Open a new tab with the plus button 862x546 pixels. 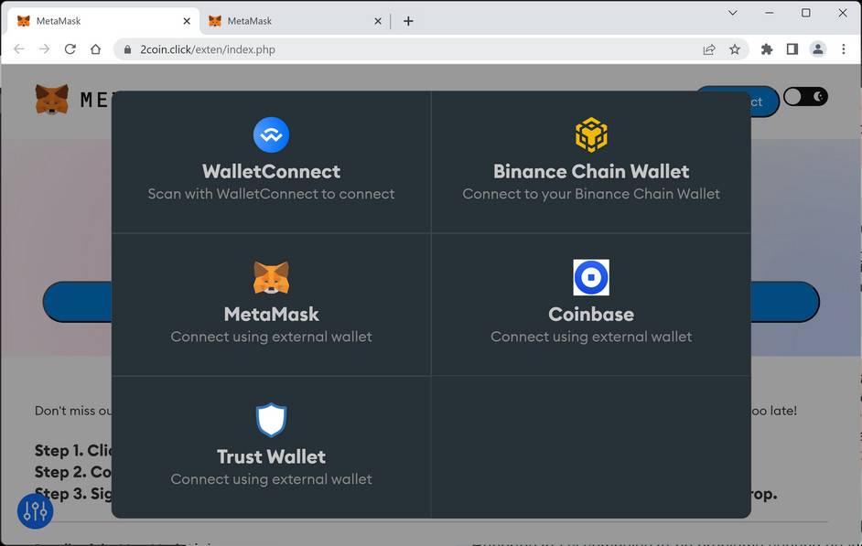point(408,21)
